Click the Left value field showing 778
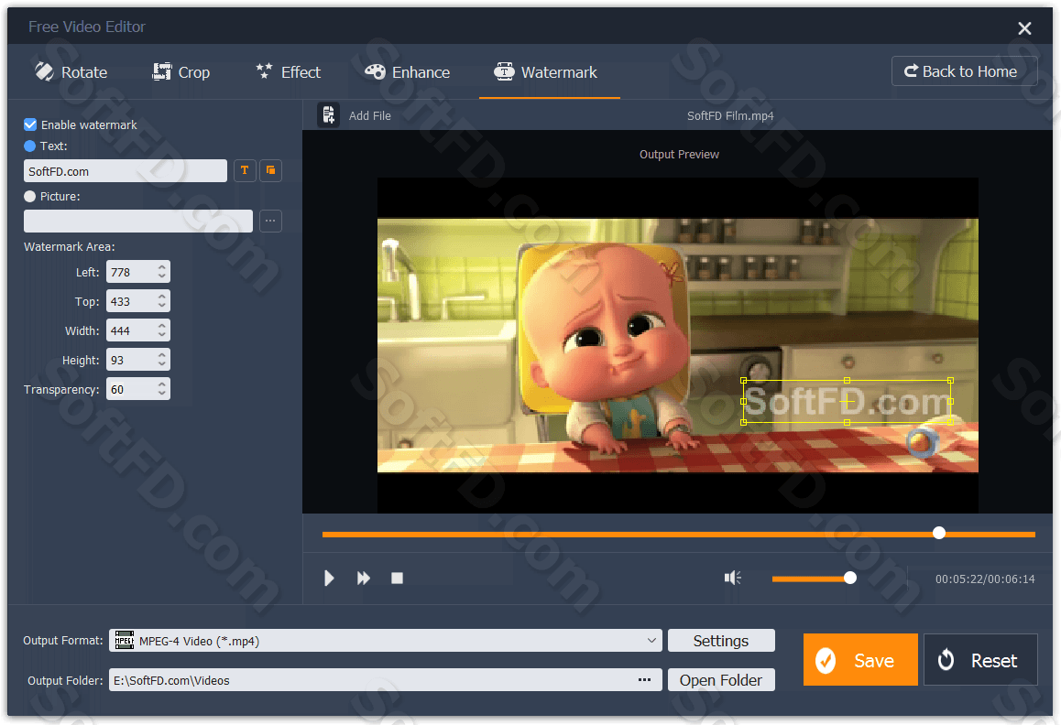 pyautogui.click(x=132, y=272)
